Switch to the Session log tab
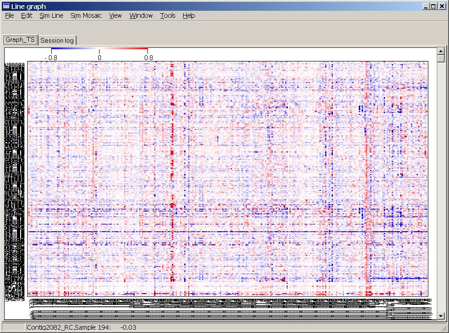 point(57,41)
